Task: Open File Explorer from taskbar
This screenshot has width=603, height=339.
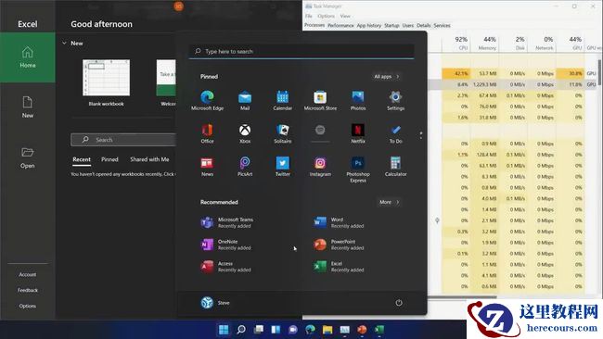Action: coord(327,330)
